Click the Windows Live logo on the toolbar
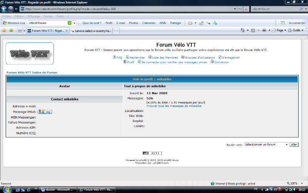The width and height of the screenshot is (308, 193). [x=14, y=23]
